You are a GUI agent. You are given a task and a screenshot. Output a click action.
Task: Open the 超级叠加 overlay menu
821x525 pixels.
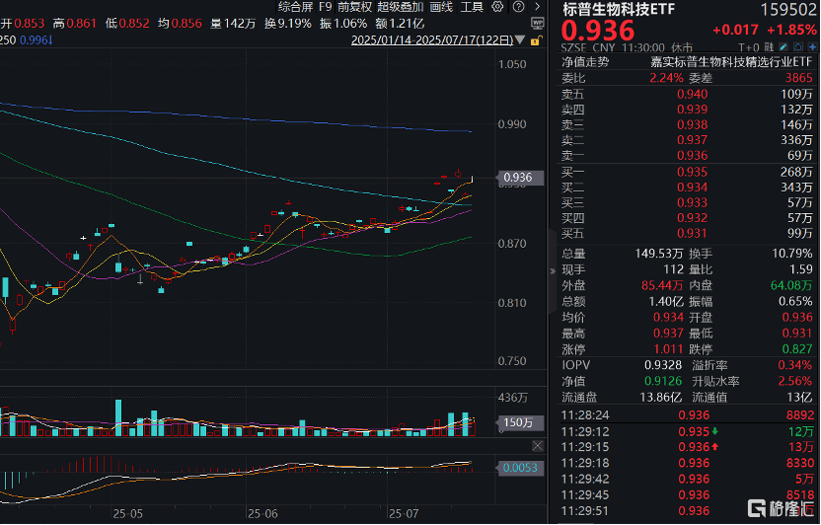400,7
